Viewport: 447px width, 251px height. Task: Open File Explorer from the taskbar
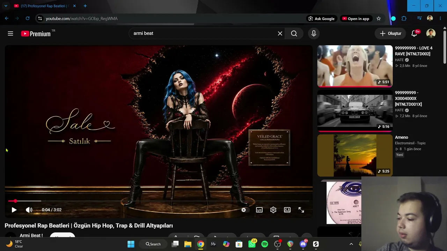tap(188, 244)
